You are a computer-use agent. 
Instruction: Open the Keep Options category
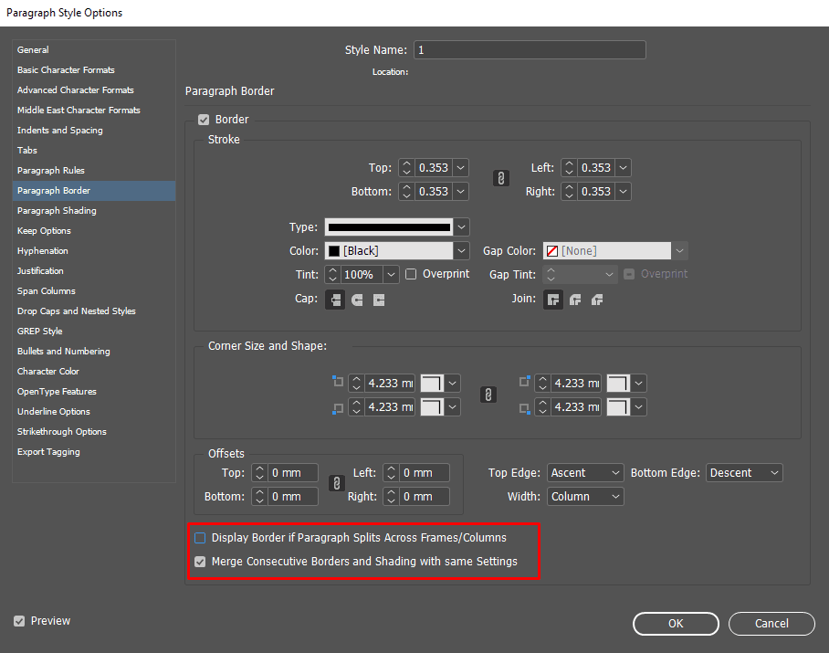(93, 230)
